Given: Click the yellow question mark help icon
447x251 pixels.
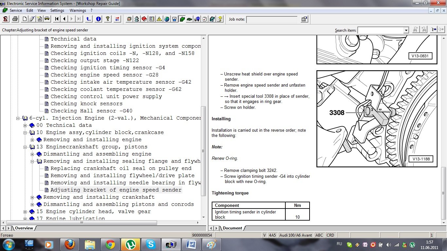Looking at the screenshot, I should point(107,19).
